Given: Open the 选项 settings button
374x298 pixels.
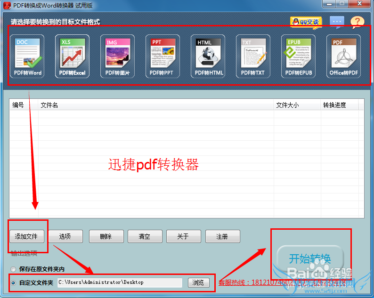Looking at the screenshot, I should (65, 236).
